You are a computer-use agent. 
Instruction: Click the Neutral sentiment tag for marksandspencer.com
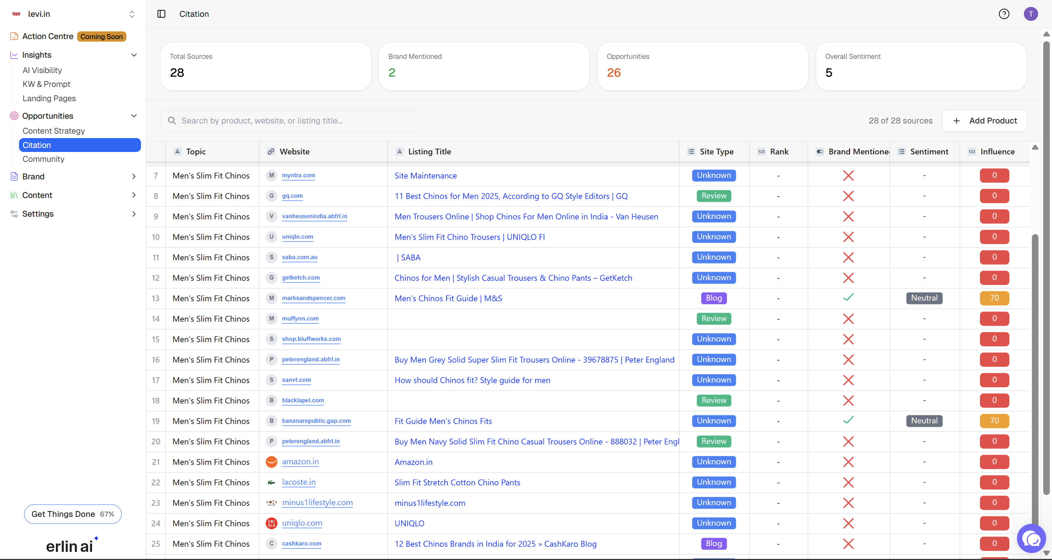(x=924, y=298)
